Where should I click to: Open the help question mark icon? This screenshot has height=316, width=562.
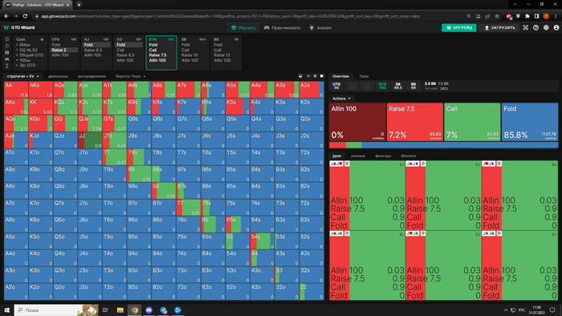[536, 27]
